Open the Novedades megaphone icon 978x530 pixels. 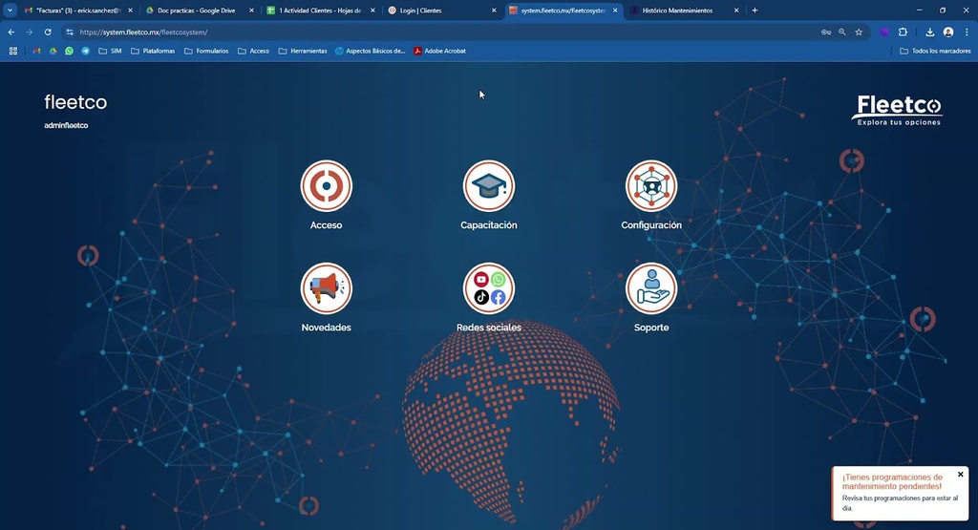pyautogui.click(x=326, y=288)
